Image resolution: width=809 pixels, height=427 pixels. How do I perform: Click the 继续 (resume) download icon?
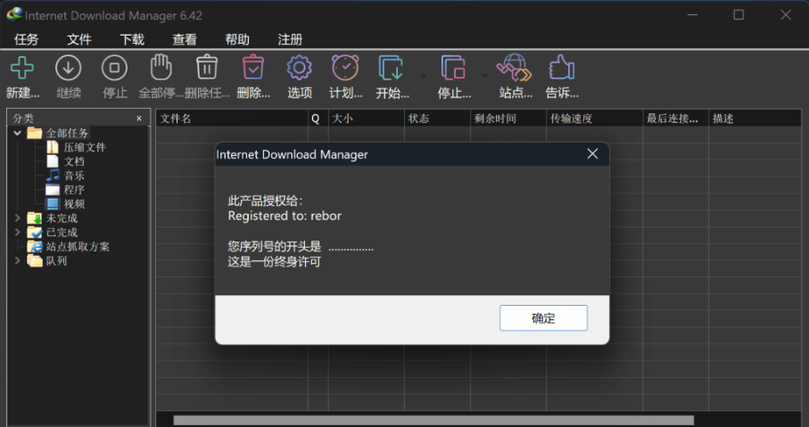click(68, 68)
